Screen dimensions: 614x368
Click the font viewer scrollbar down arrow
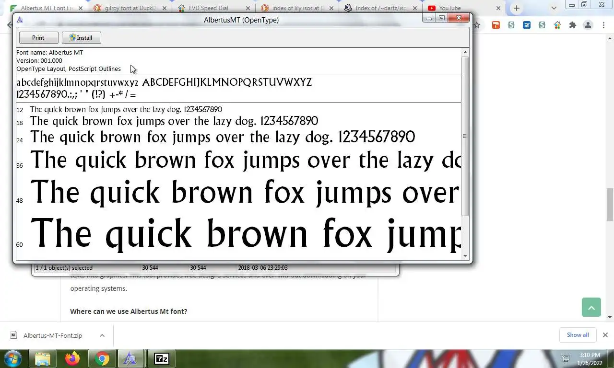point(465,256)
